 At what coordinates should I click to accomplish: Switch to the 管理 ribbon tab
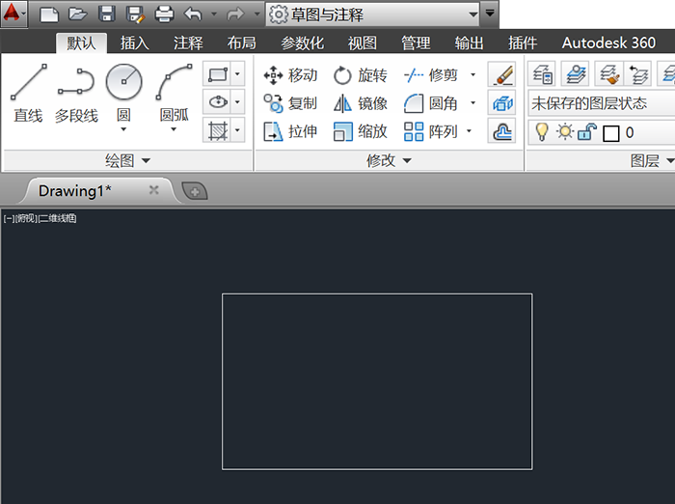(416, 42)
